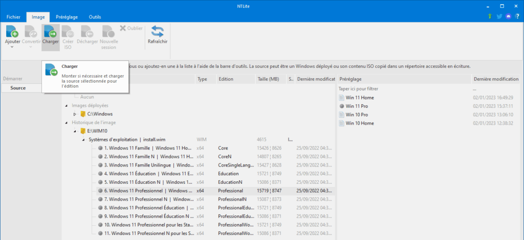Open the Twitter icon link
524x240 pixels.
pos(499,16)
